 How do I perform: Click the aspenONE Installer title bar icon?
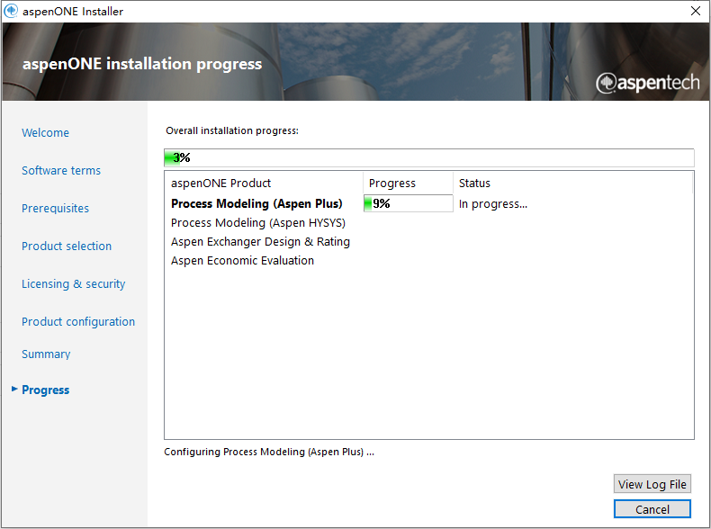pyautogui.click(x=12, y=12)
